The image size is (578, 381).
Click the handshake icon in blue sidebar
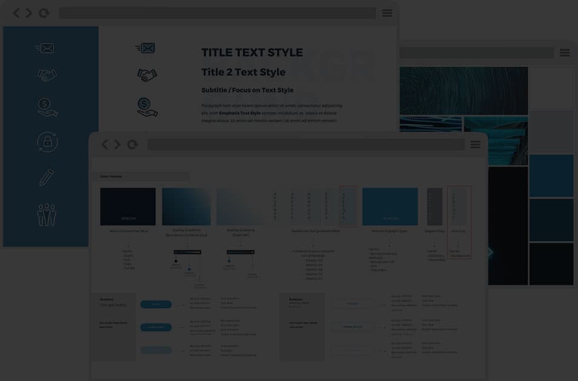tap(47, 75)
